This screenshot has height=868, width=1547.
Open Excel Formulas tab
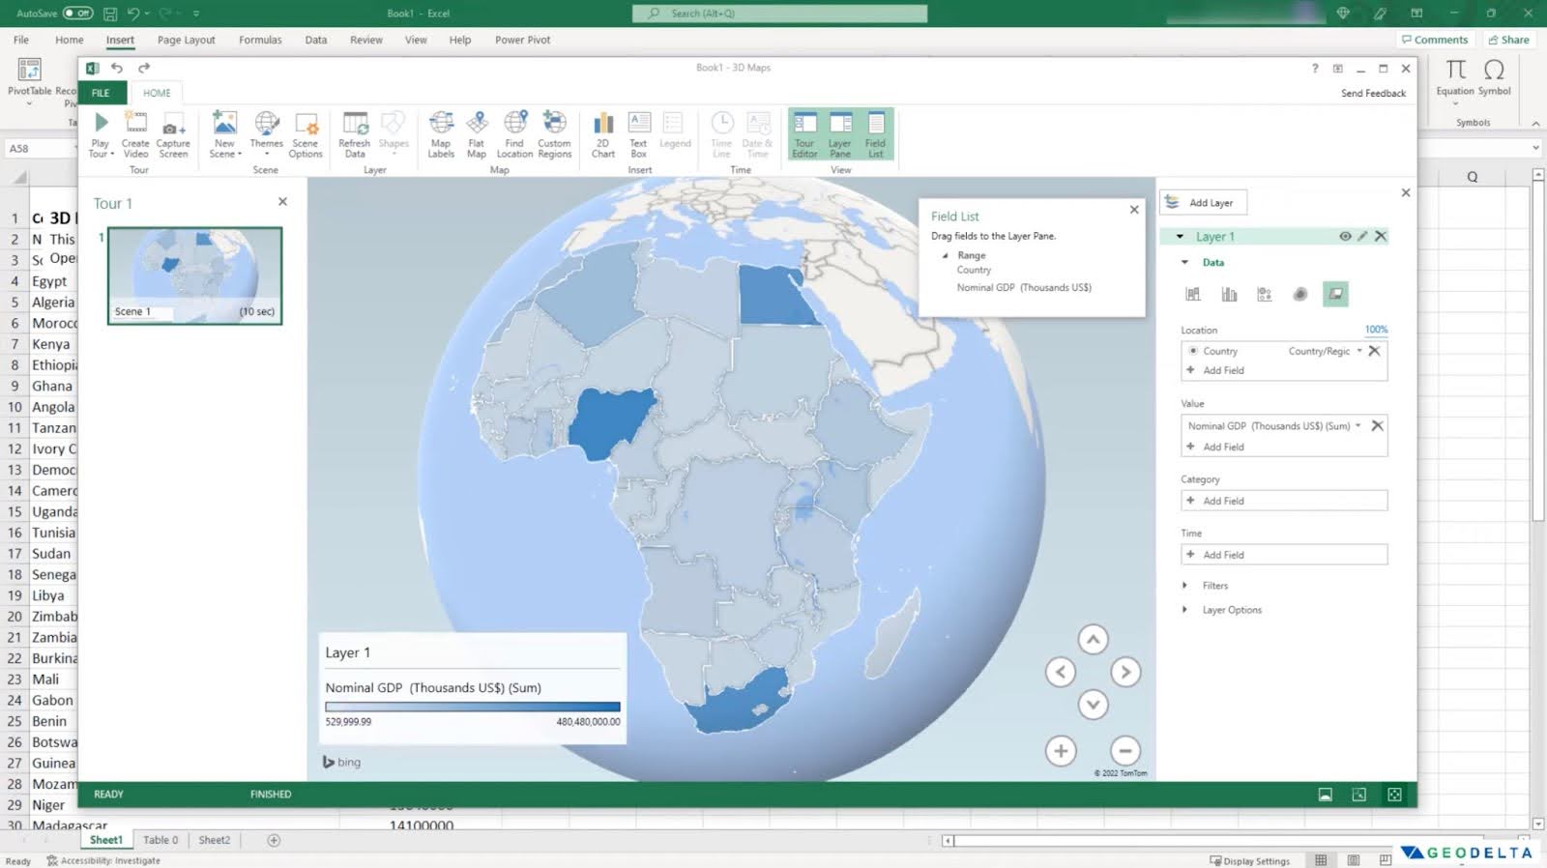[x=260, y=40]
